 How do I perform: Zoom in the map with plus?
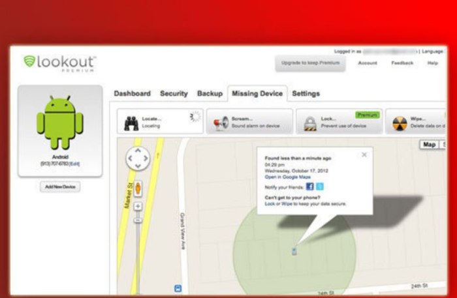coord(138,206)
